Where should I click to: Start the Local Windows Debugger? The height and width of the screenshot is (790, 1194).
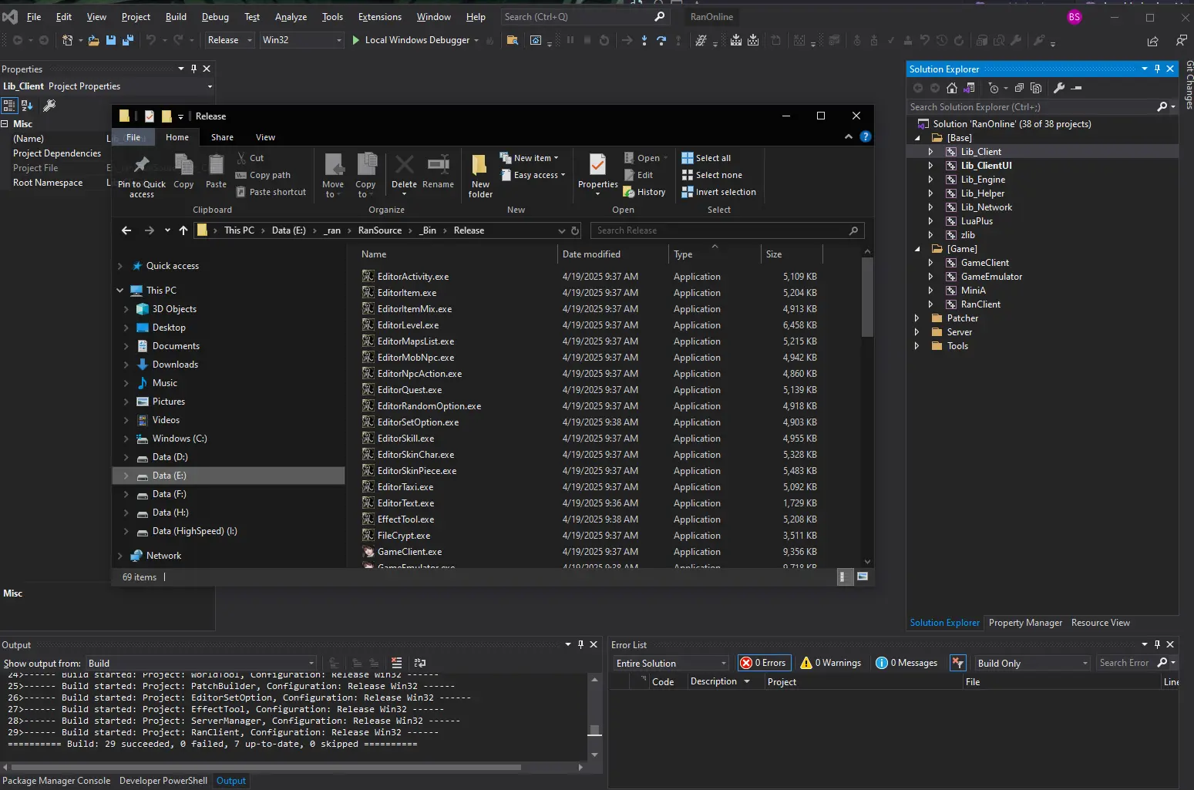[416, 40]
